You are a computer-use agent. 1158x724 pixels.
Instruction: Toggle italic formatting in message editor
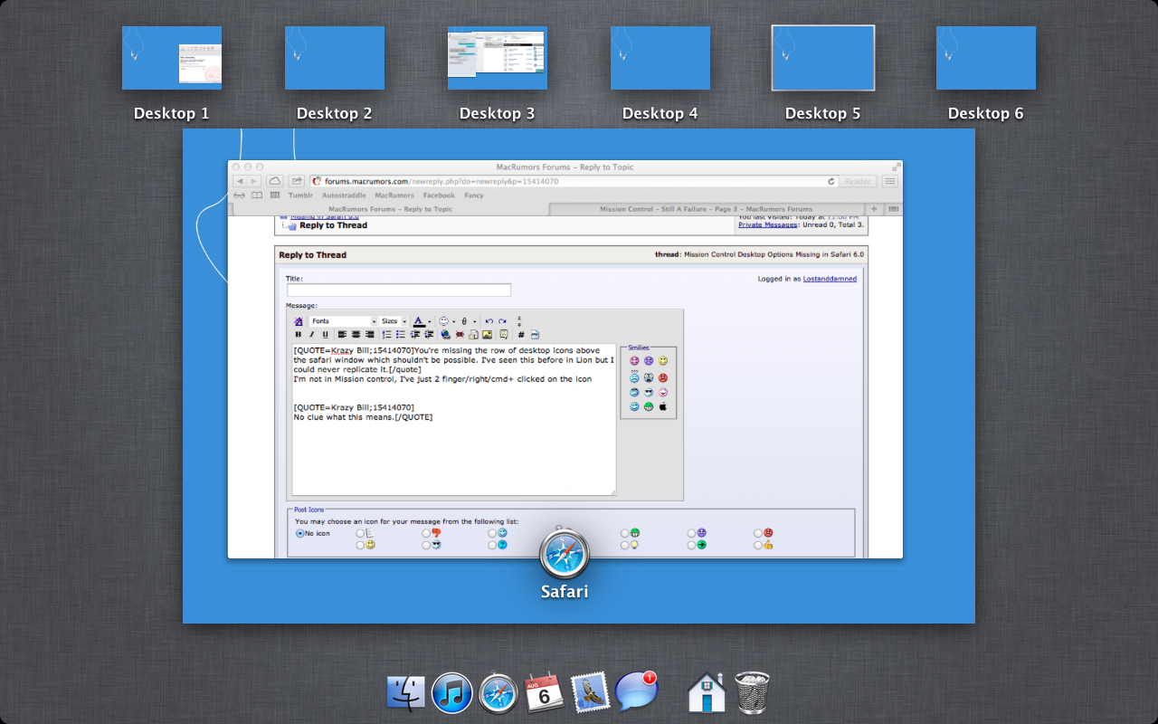coord(312,334)
